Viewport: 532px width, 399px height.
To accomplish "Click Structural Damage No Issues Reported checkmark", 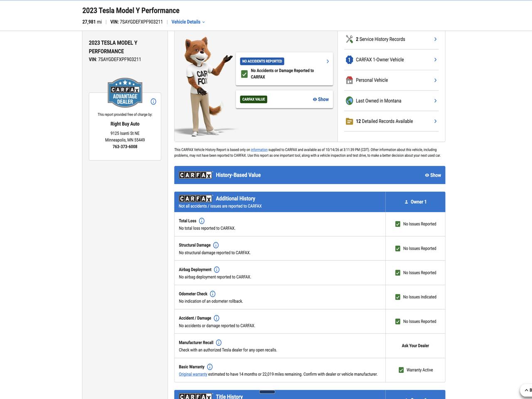I will tap(398, 249).
